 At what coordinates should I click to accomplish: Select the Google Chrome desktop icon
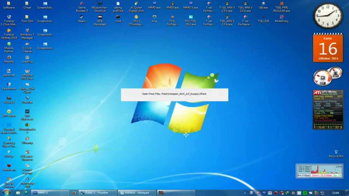[x=9, y=182]
